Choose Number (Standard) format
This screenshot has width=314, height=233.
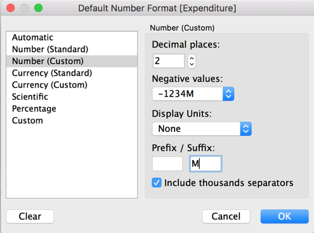(72, 50)
